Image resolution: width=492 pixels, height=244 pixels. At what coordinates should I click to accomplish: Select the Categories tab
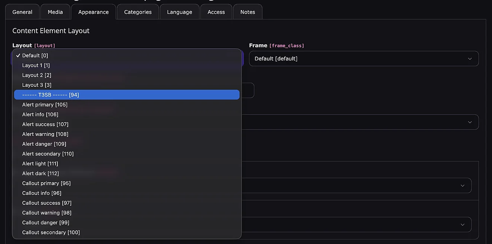[138, 12]
